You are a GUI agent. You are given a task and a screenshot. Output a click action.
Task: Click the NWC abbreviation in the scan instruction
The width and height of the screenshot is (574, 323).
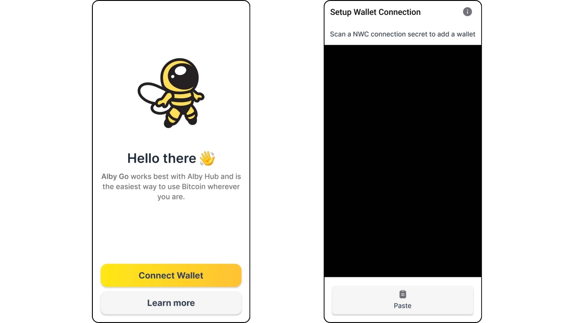click(363, 34)
